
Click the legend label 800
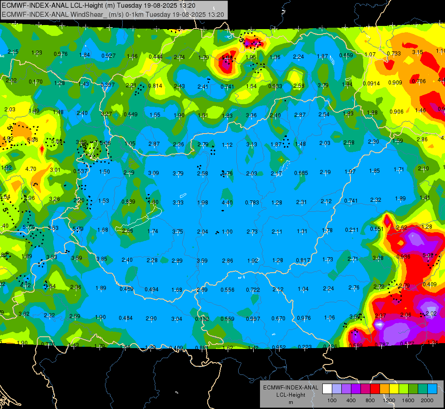[370, 400]
